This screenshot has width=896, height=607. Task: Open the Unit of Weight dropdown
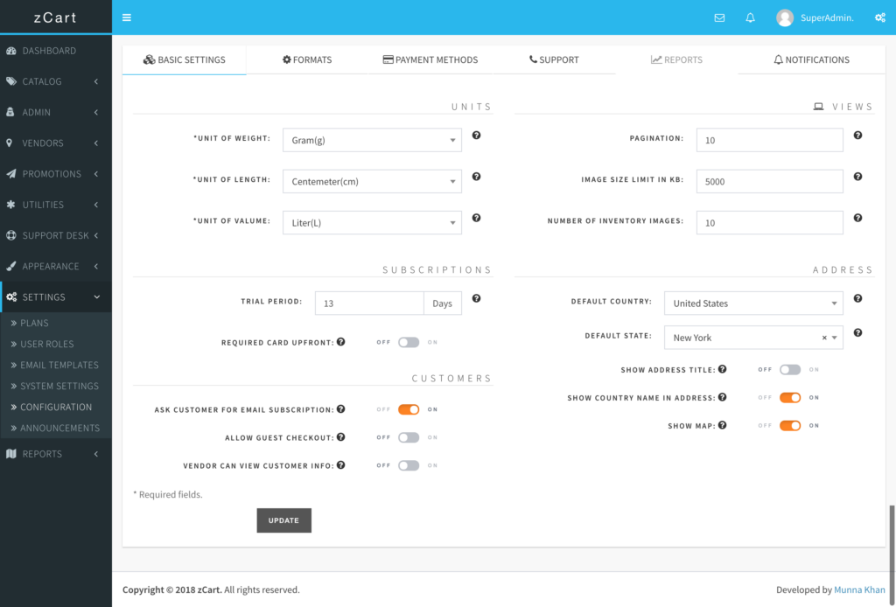(372, 140)
